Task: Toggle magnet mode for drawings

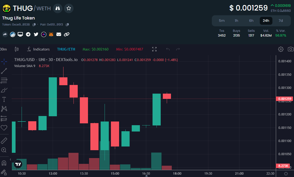Action: (x=4, y=163)
